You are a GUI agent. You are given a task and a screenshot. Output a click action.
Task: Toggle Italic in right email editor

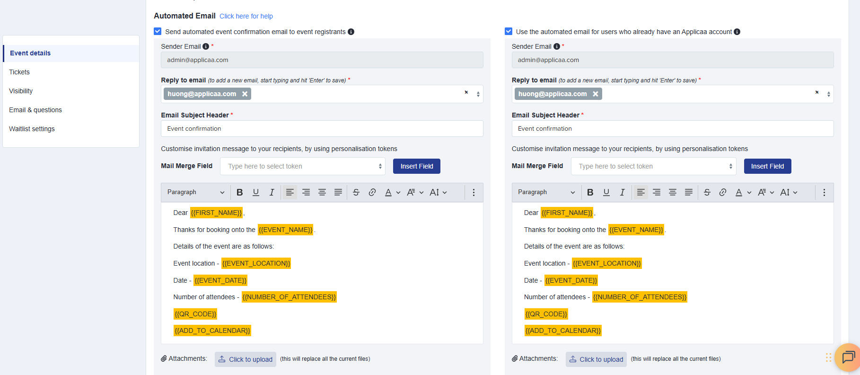[623, 192]
